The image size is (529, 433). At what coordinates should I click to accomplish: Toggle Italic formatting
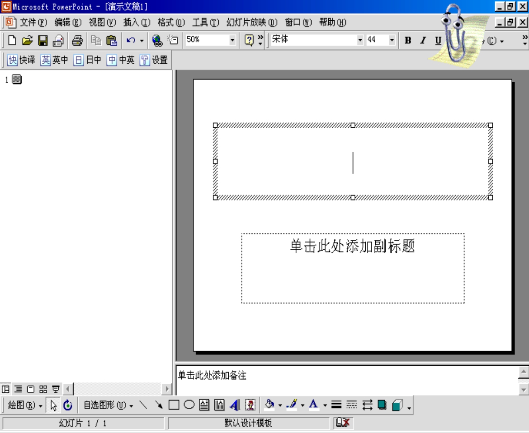pyautogui.click(x=423, y=41)
